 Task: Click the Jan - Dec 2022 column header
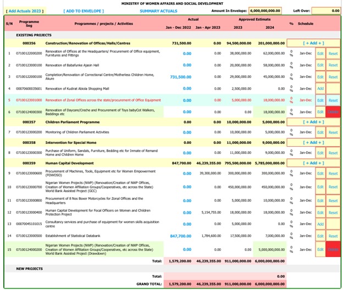pos(178,27)
